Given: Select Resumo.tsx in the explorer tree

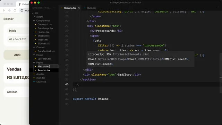Looking at the screenshot, I should (44, 70).
